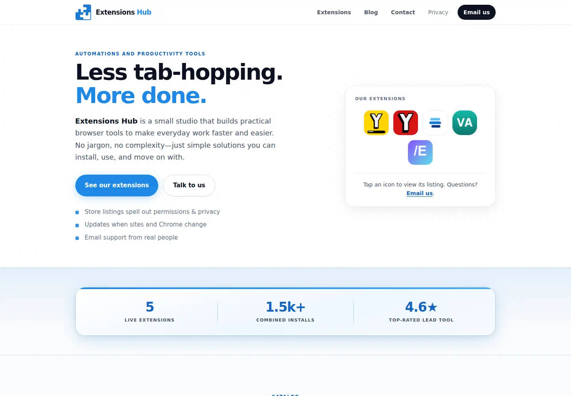Click the 'More done.' blue headline
Image resolution: width=571 pixels, height=396 pixels.
pos(141,95)
